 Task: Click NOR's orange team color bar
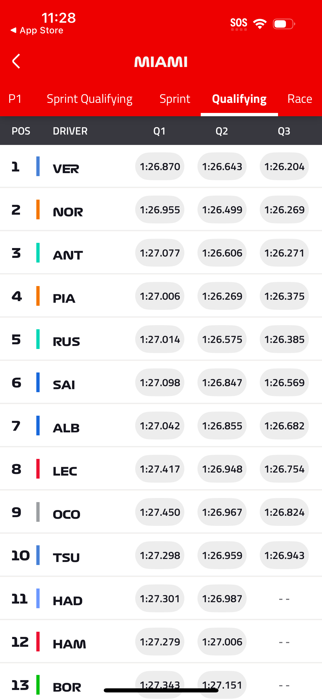click(x=38, y=210)
